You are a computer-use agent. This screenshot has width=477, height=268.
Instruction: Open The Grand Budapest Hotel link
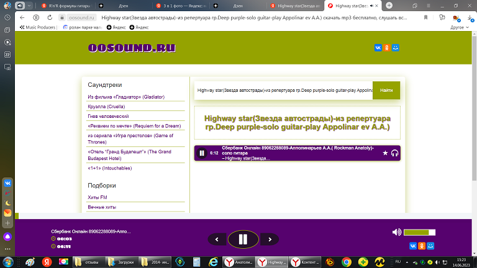coord(130,155)
